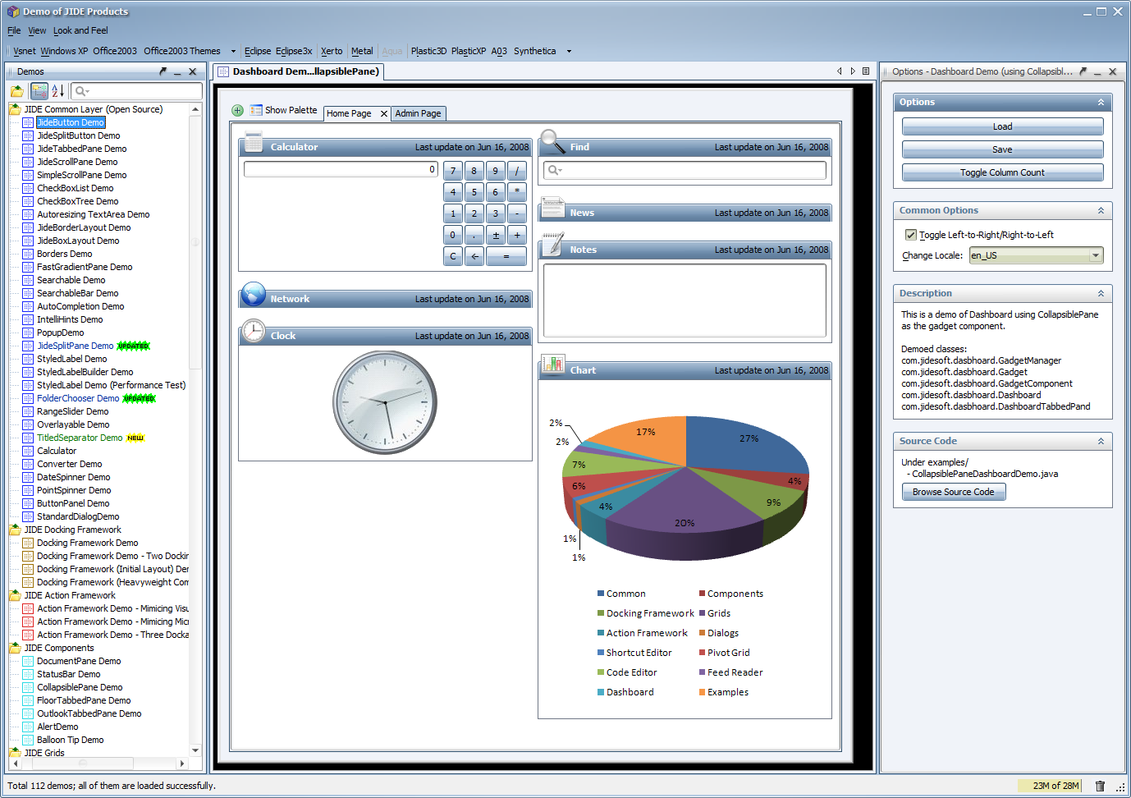Viewport: 1131px width, 798px height.
Task: Collapse the Common Options pane
Action: click(x=1101, y=210)
